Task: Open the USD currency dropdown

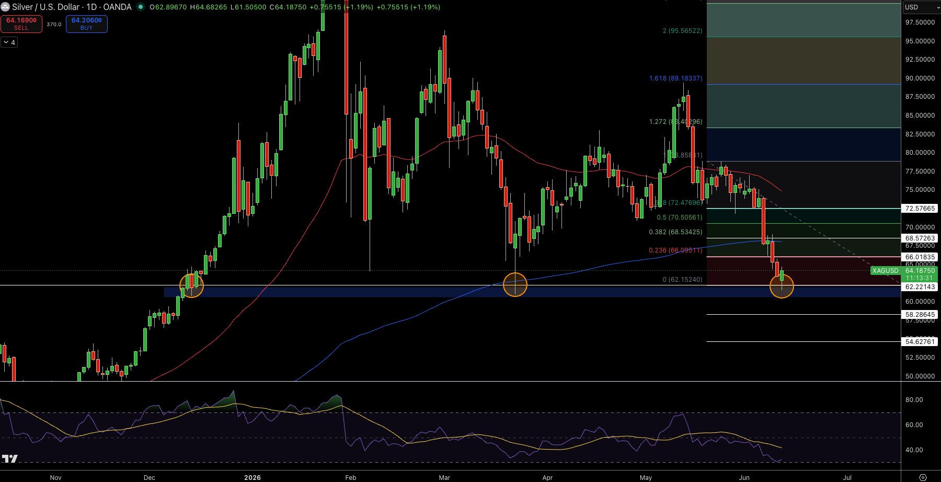Action: click(921, 7)
